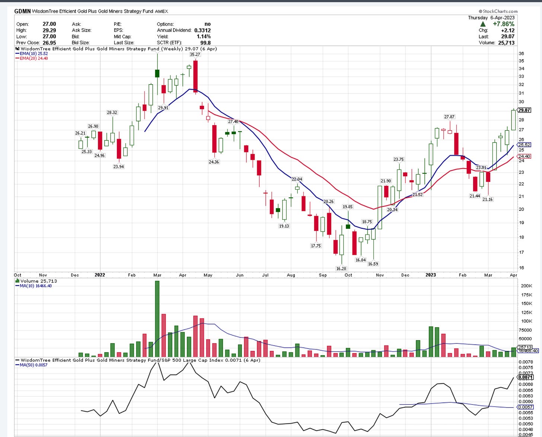The width and height of the screenshot is (542, 437).
Task: Click the 27.87 price label
Action: [449, 117]
